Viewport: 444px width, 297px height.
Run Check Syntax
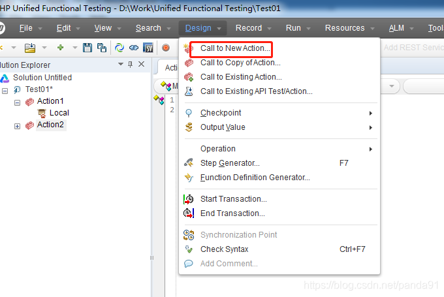(x=279, y=249)
